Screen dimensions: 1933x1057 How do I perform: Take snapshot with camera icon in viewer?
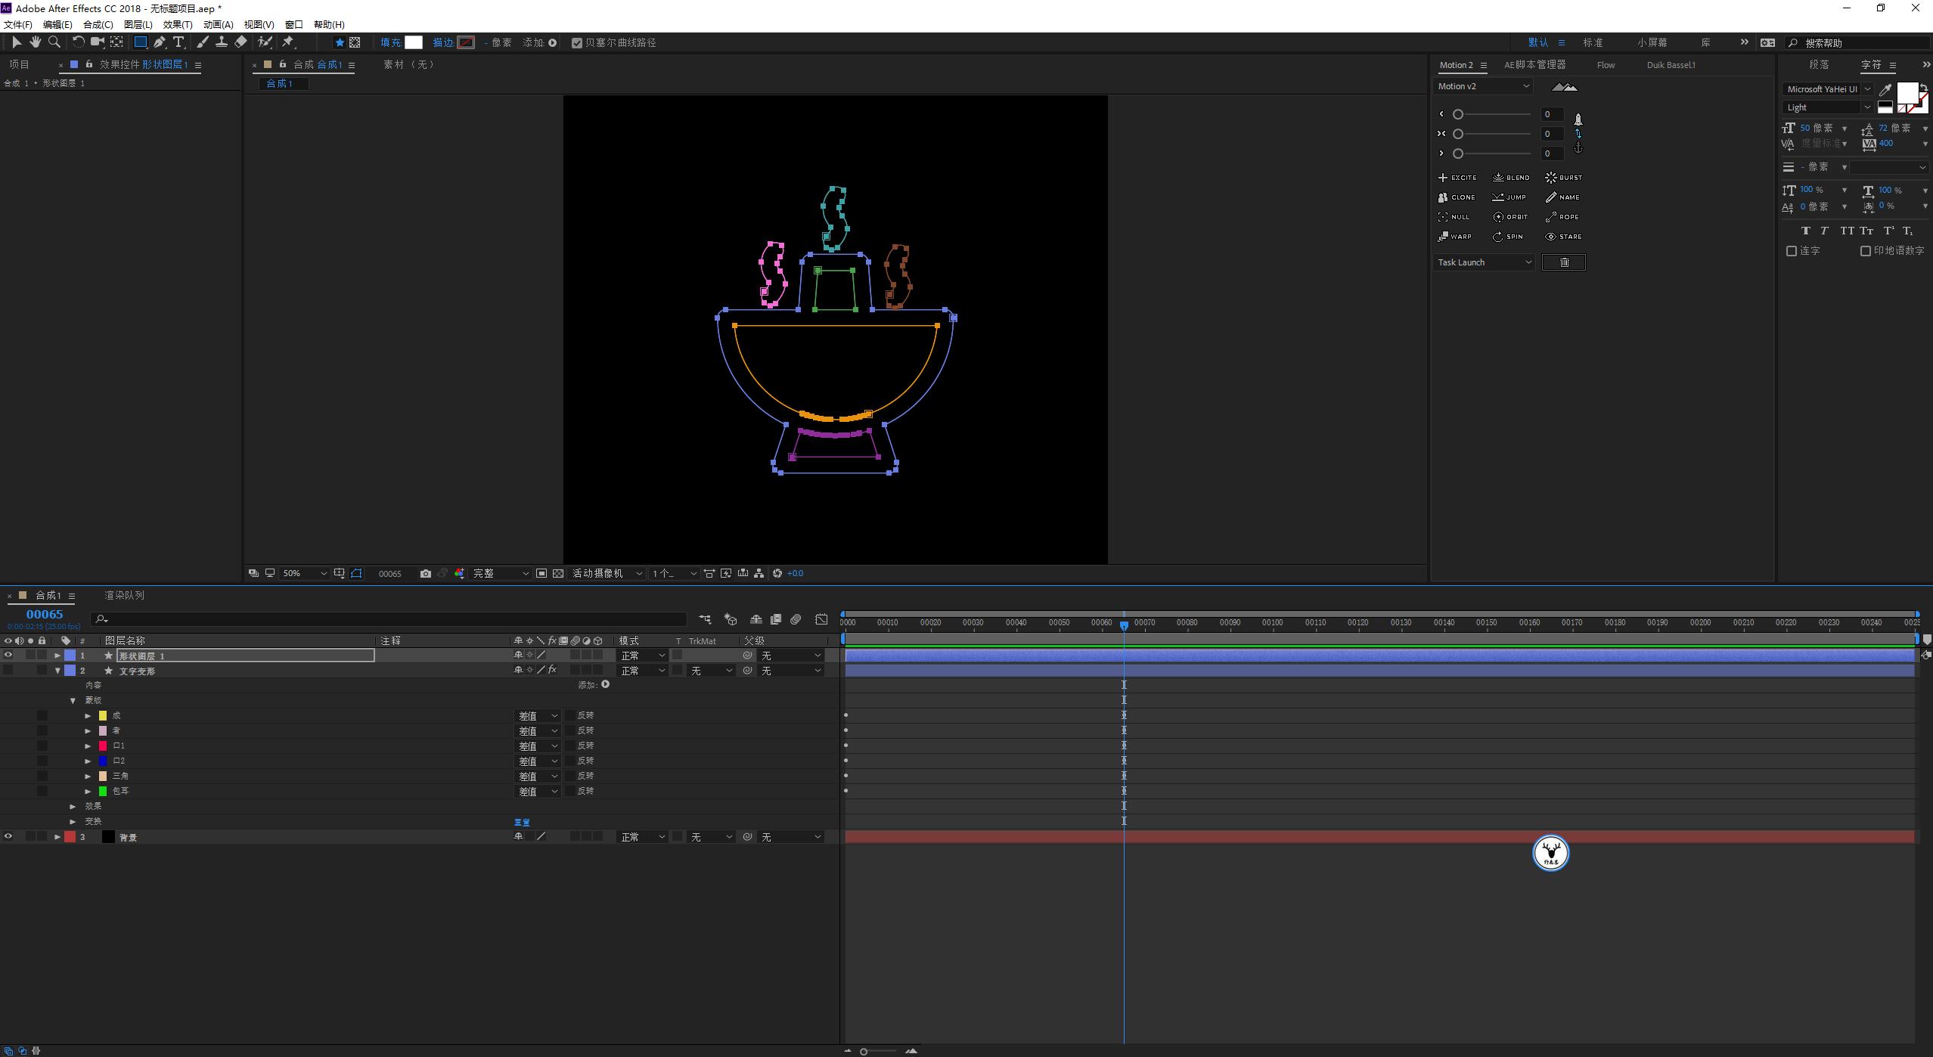(x=426, y=574)
